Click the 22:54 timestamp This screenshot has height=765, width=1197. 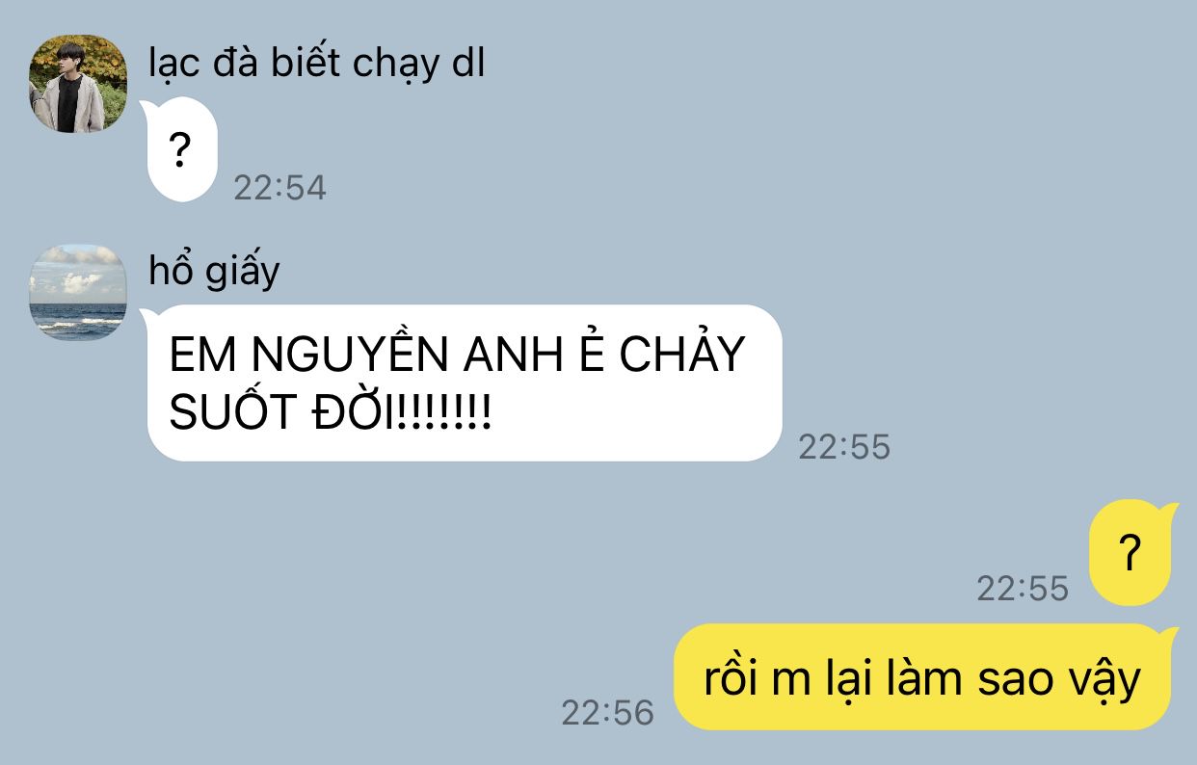tap(280, 188)
